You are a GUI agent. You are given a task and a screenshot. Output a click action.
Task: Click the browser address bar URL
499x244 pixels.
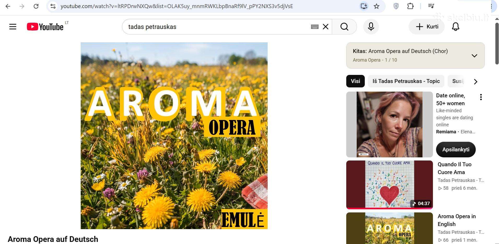click(177, 6)
